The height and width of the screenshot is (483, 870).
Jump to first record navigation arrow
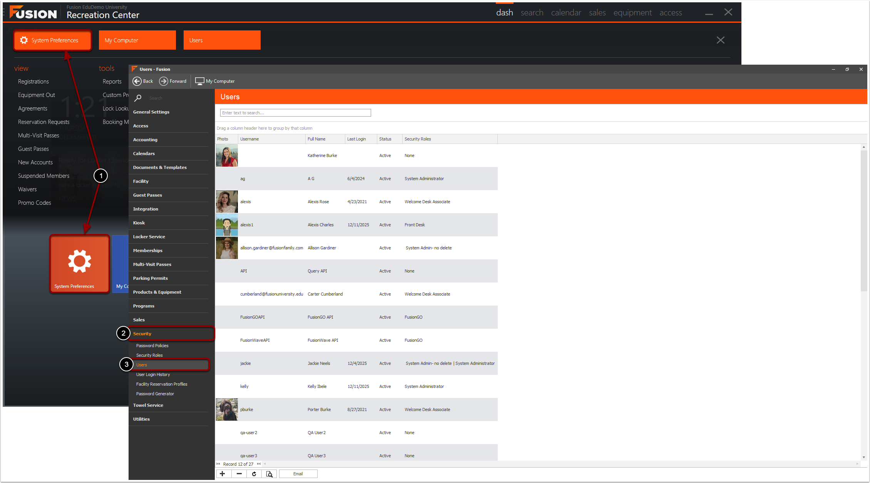click(218, 464)
